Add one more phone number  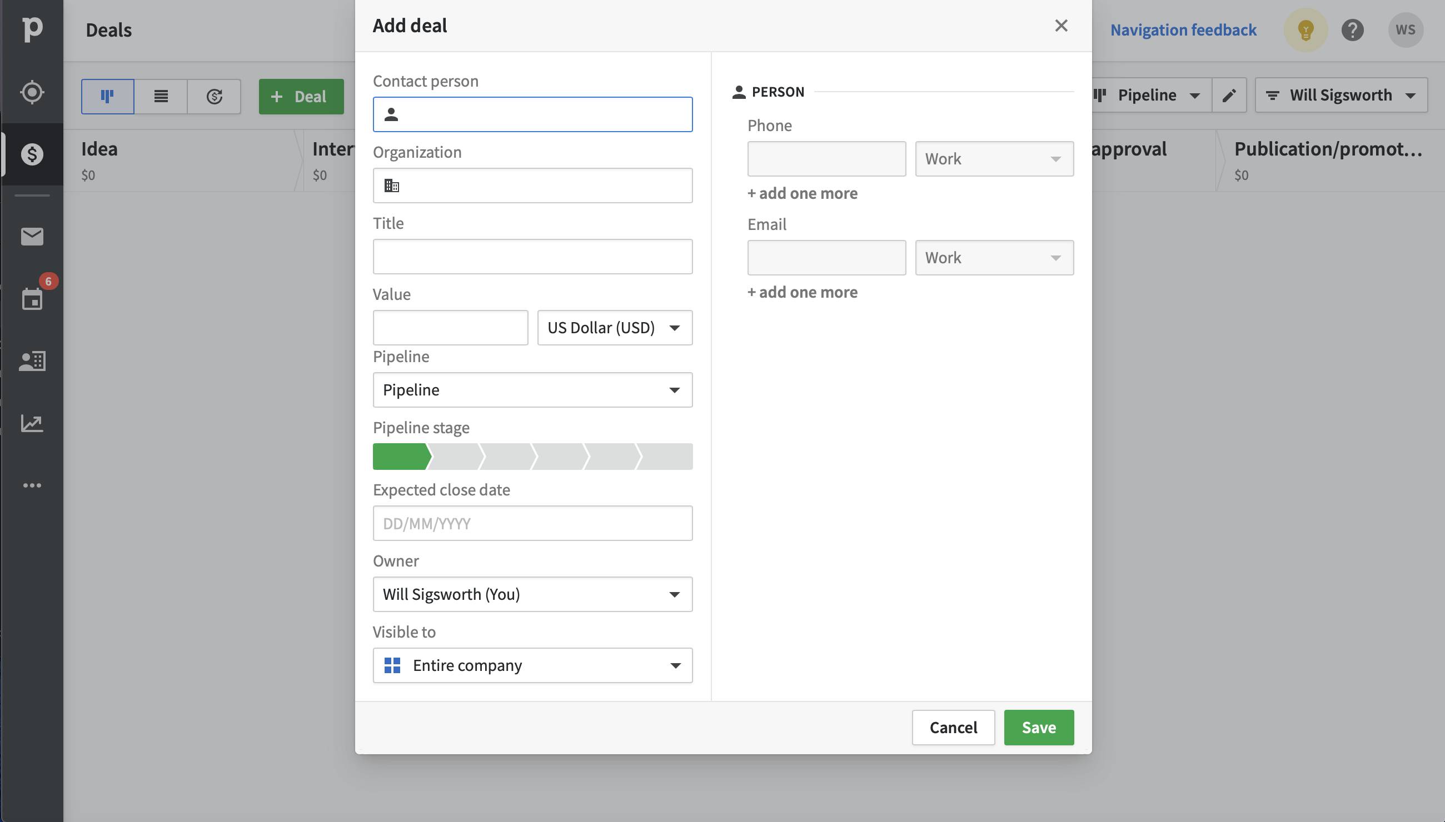coord(802,193)
